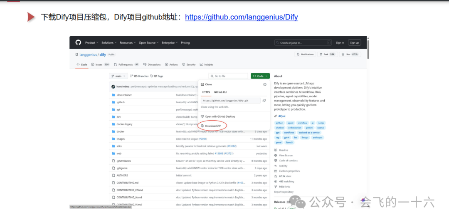Open the Insights tab
449x220 pixels.
tap(207, 64)
